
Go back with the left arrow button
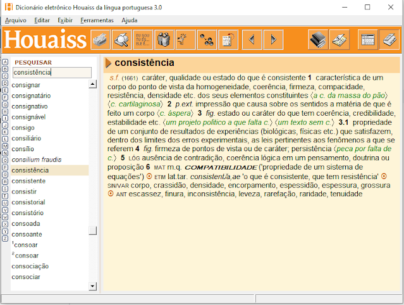point(252,40)
